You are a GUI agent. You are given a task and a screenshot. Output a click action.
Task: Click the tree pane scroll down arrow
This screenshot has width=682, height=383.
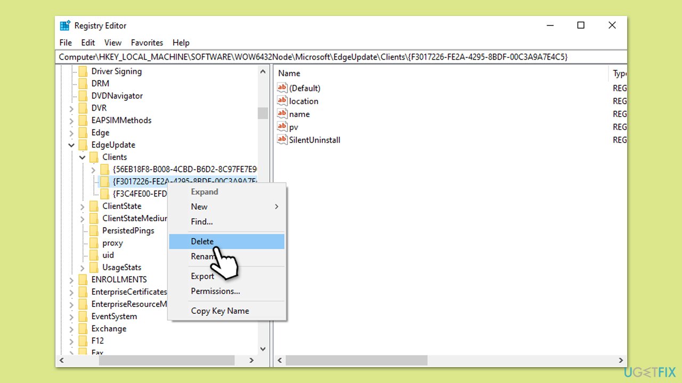263,349
